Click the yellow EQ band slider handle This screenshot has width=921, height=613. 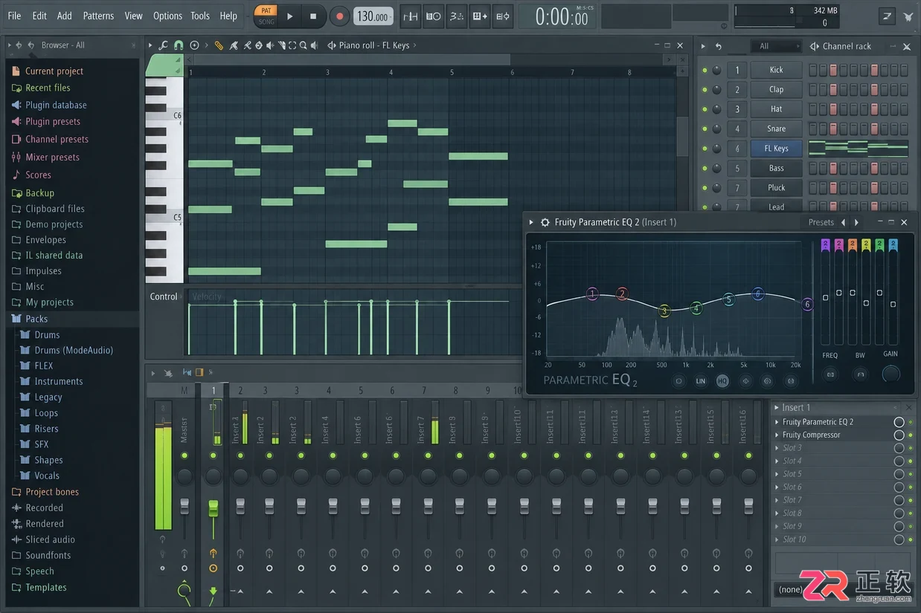pyautogui.click(x=866, y=302)
